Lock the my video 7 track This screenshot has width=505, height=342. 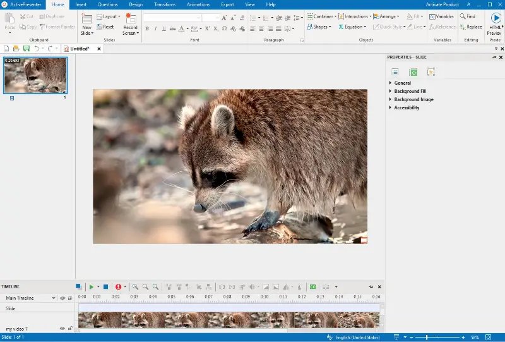(70, 329)
